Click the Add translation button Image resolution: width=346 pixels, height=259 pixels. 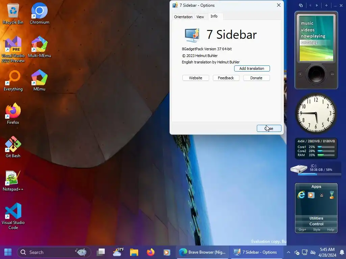point(252,68)
